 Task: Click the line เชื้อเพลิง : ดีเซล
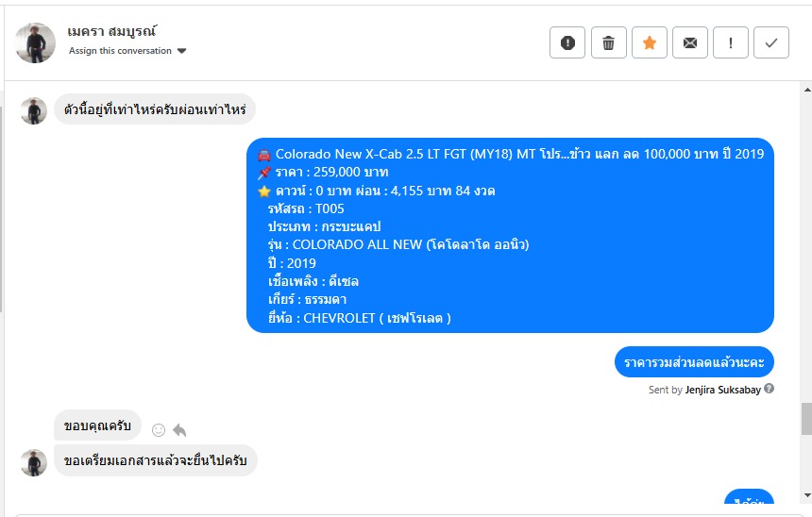[x=313, y=281]
